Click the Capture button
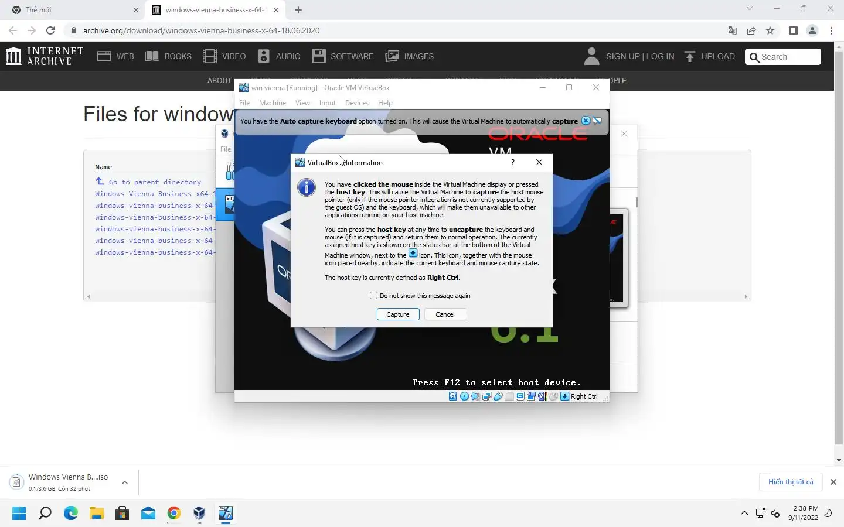This screenshot has width=844, height=527. (x=398, y=314)
